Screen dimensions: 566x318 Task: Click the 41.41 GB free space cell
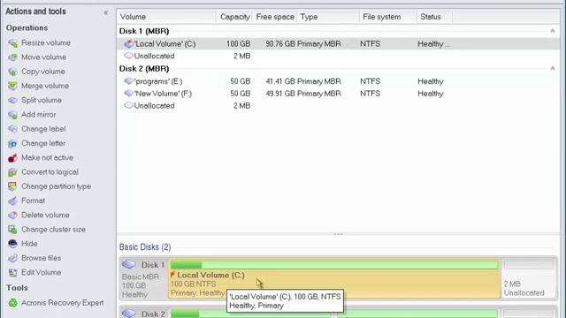pyautogui.click(x=280, y=81)
